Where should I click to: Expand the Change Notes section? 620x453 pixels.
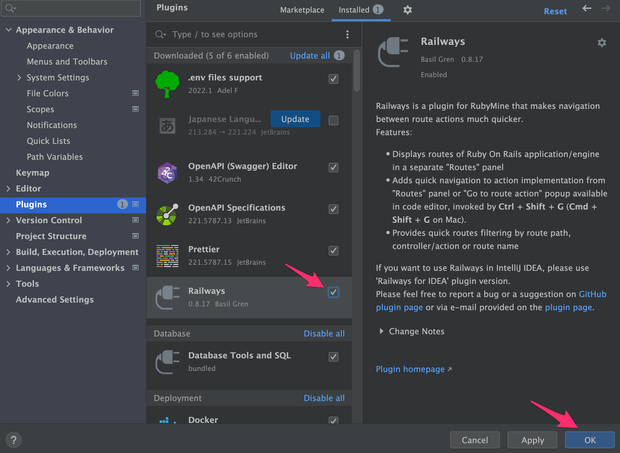coord(381,332)
